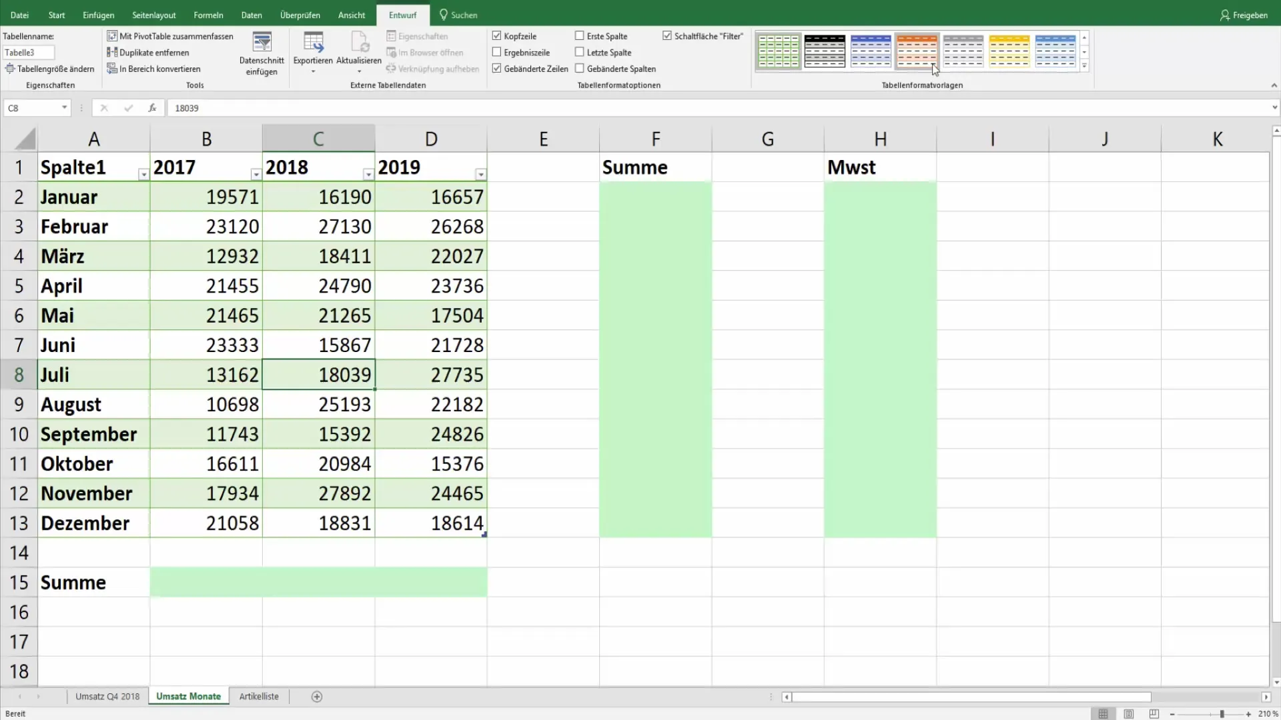This screenshot has height=720, width=1281.
Task: Click the Freigeben share icon
Action: click(1225, 15)
